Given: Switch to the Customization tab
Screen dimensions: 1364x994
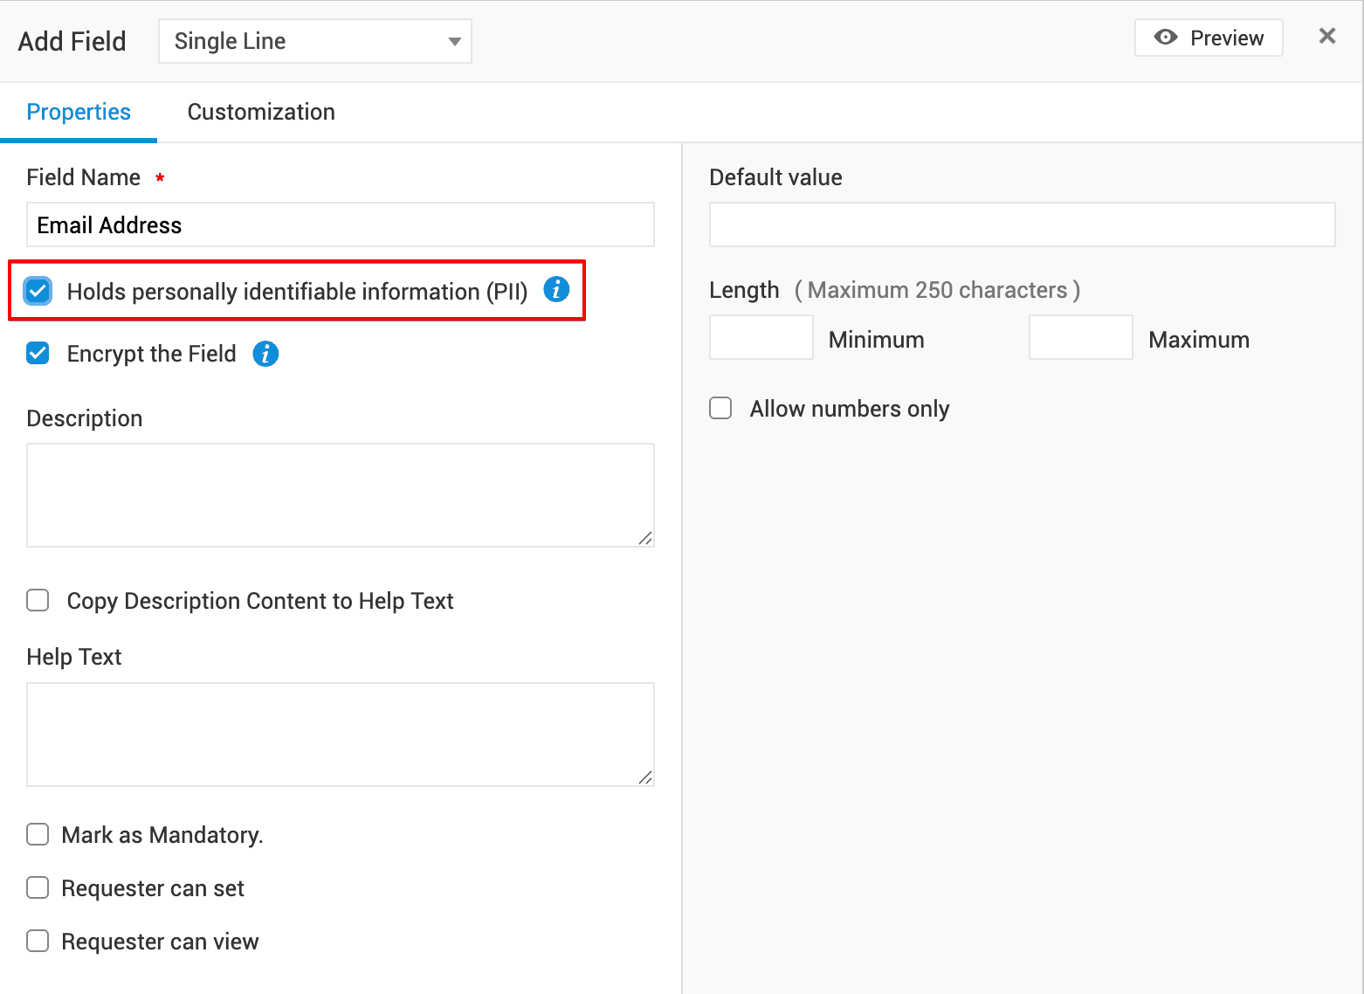Looking at the screenshot, I should pos(261,112).
